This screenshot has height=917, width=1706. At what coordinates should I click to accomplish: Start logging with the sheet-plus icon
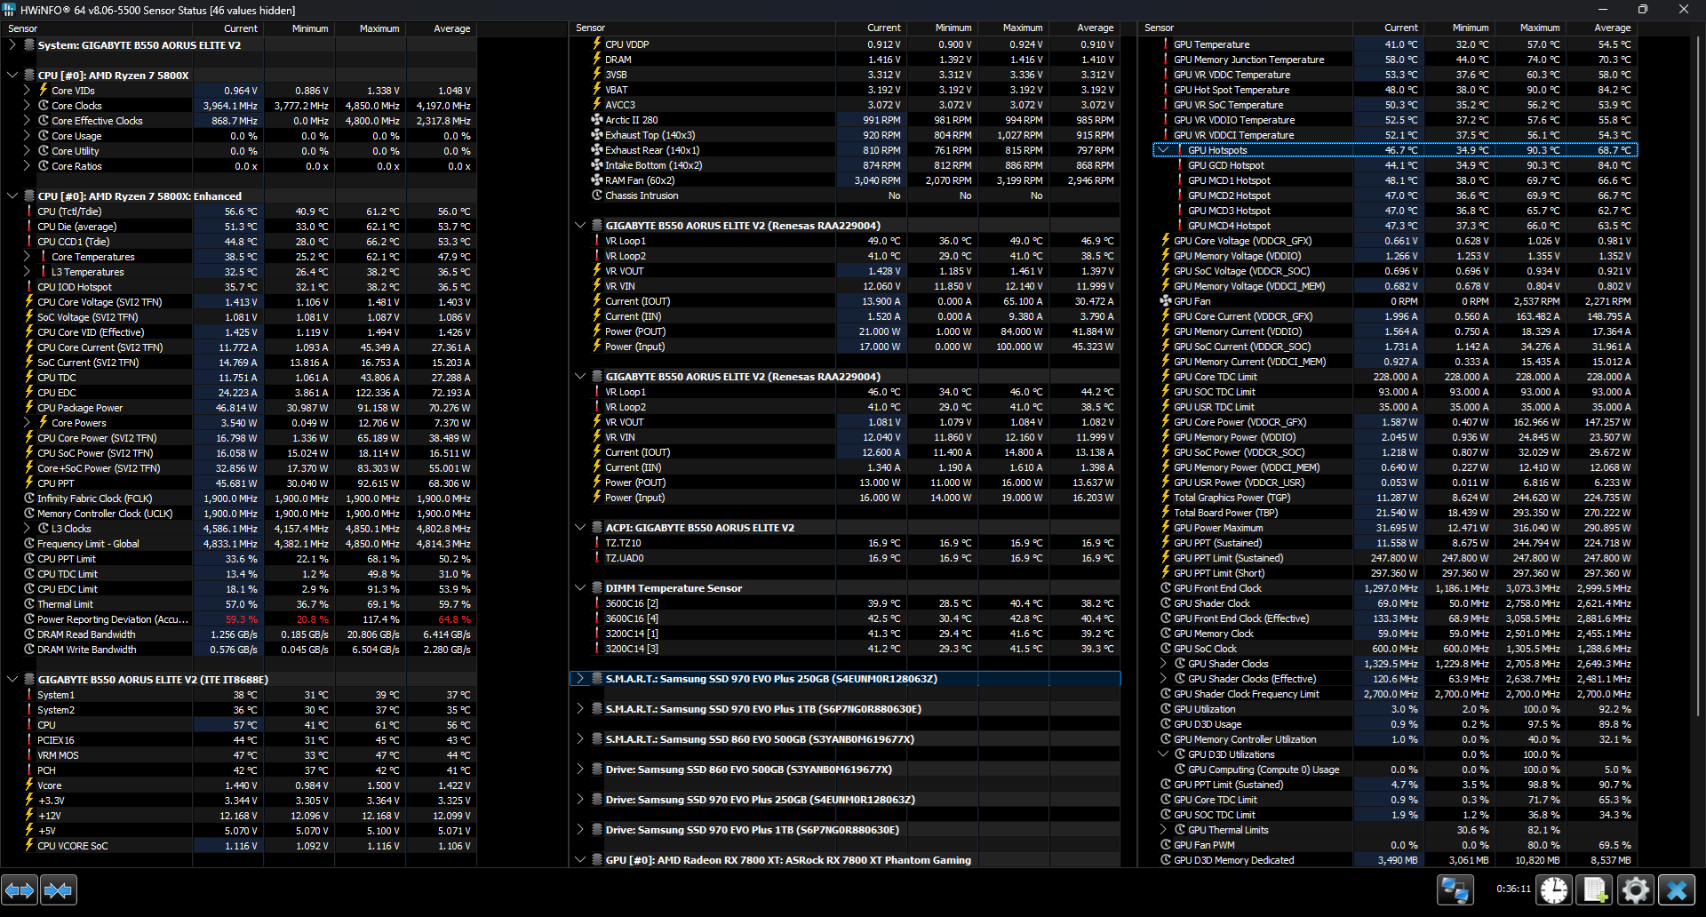[x=1595, y=889]
